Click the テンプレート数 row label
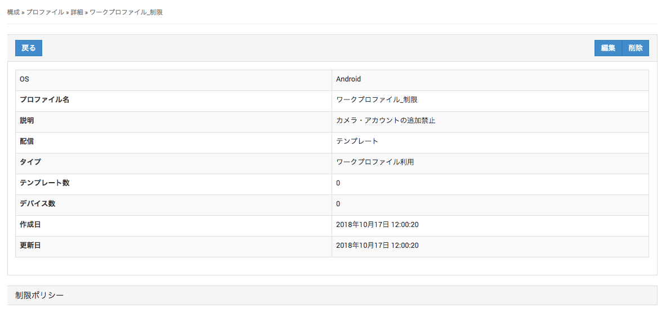The height and width of the screenshot is (317, 666). (44, 183)
